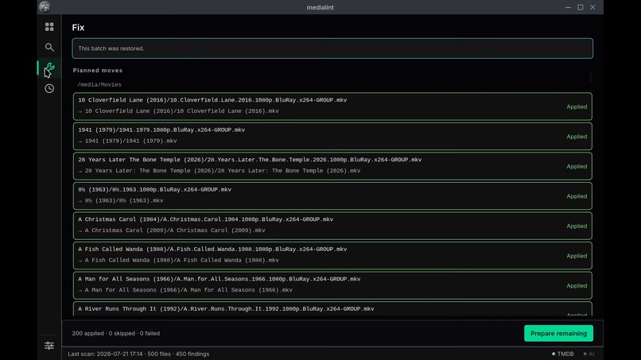Click the '200 applied · 0 skipped · 0 failed' summary

[x=115, y=334]
